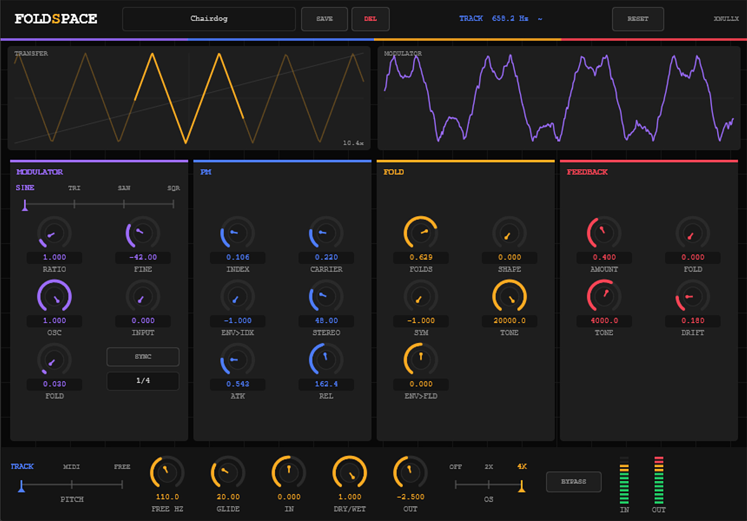Toggle the BYPASS button
The width and height of the screenshot is (747, 521).
(574, 482)
